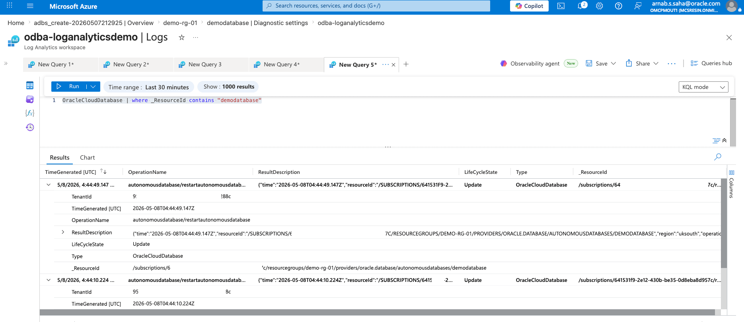Open portal Settings gear
Viewport: 744px width, 322px height.
(600, 6)
